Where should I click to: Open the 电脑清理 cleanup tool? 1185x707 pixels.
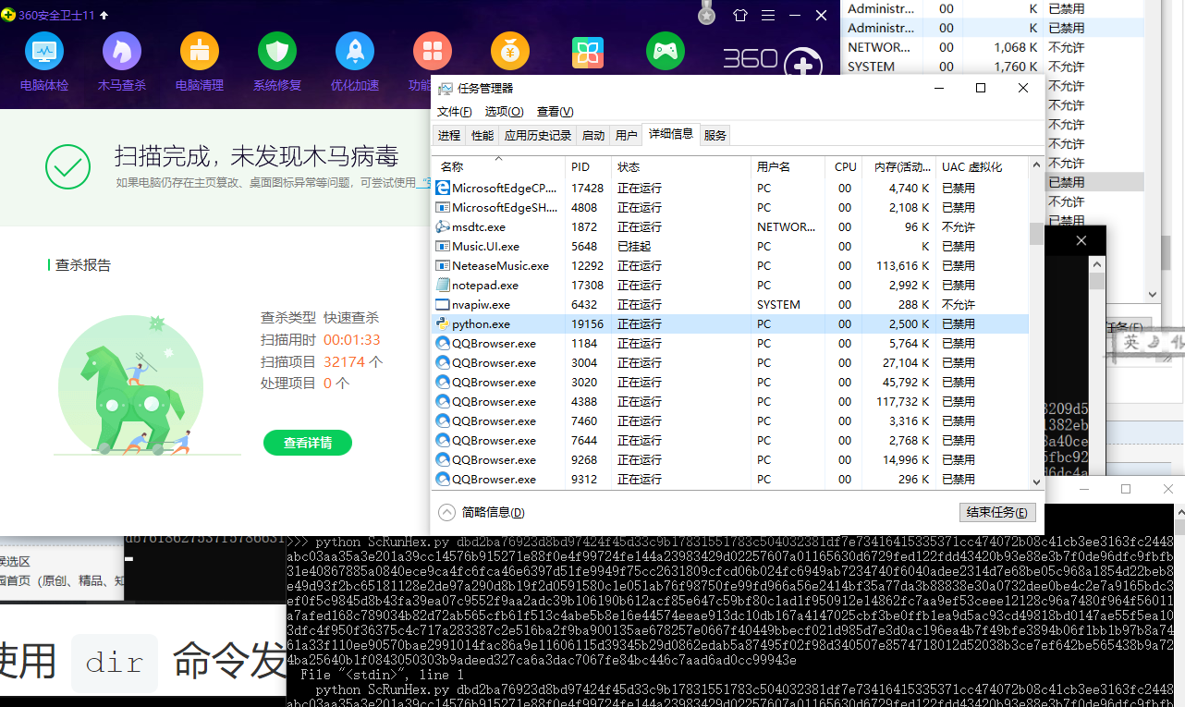pos(200,62)
